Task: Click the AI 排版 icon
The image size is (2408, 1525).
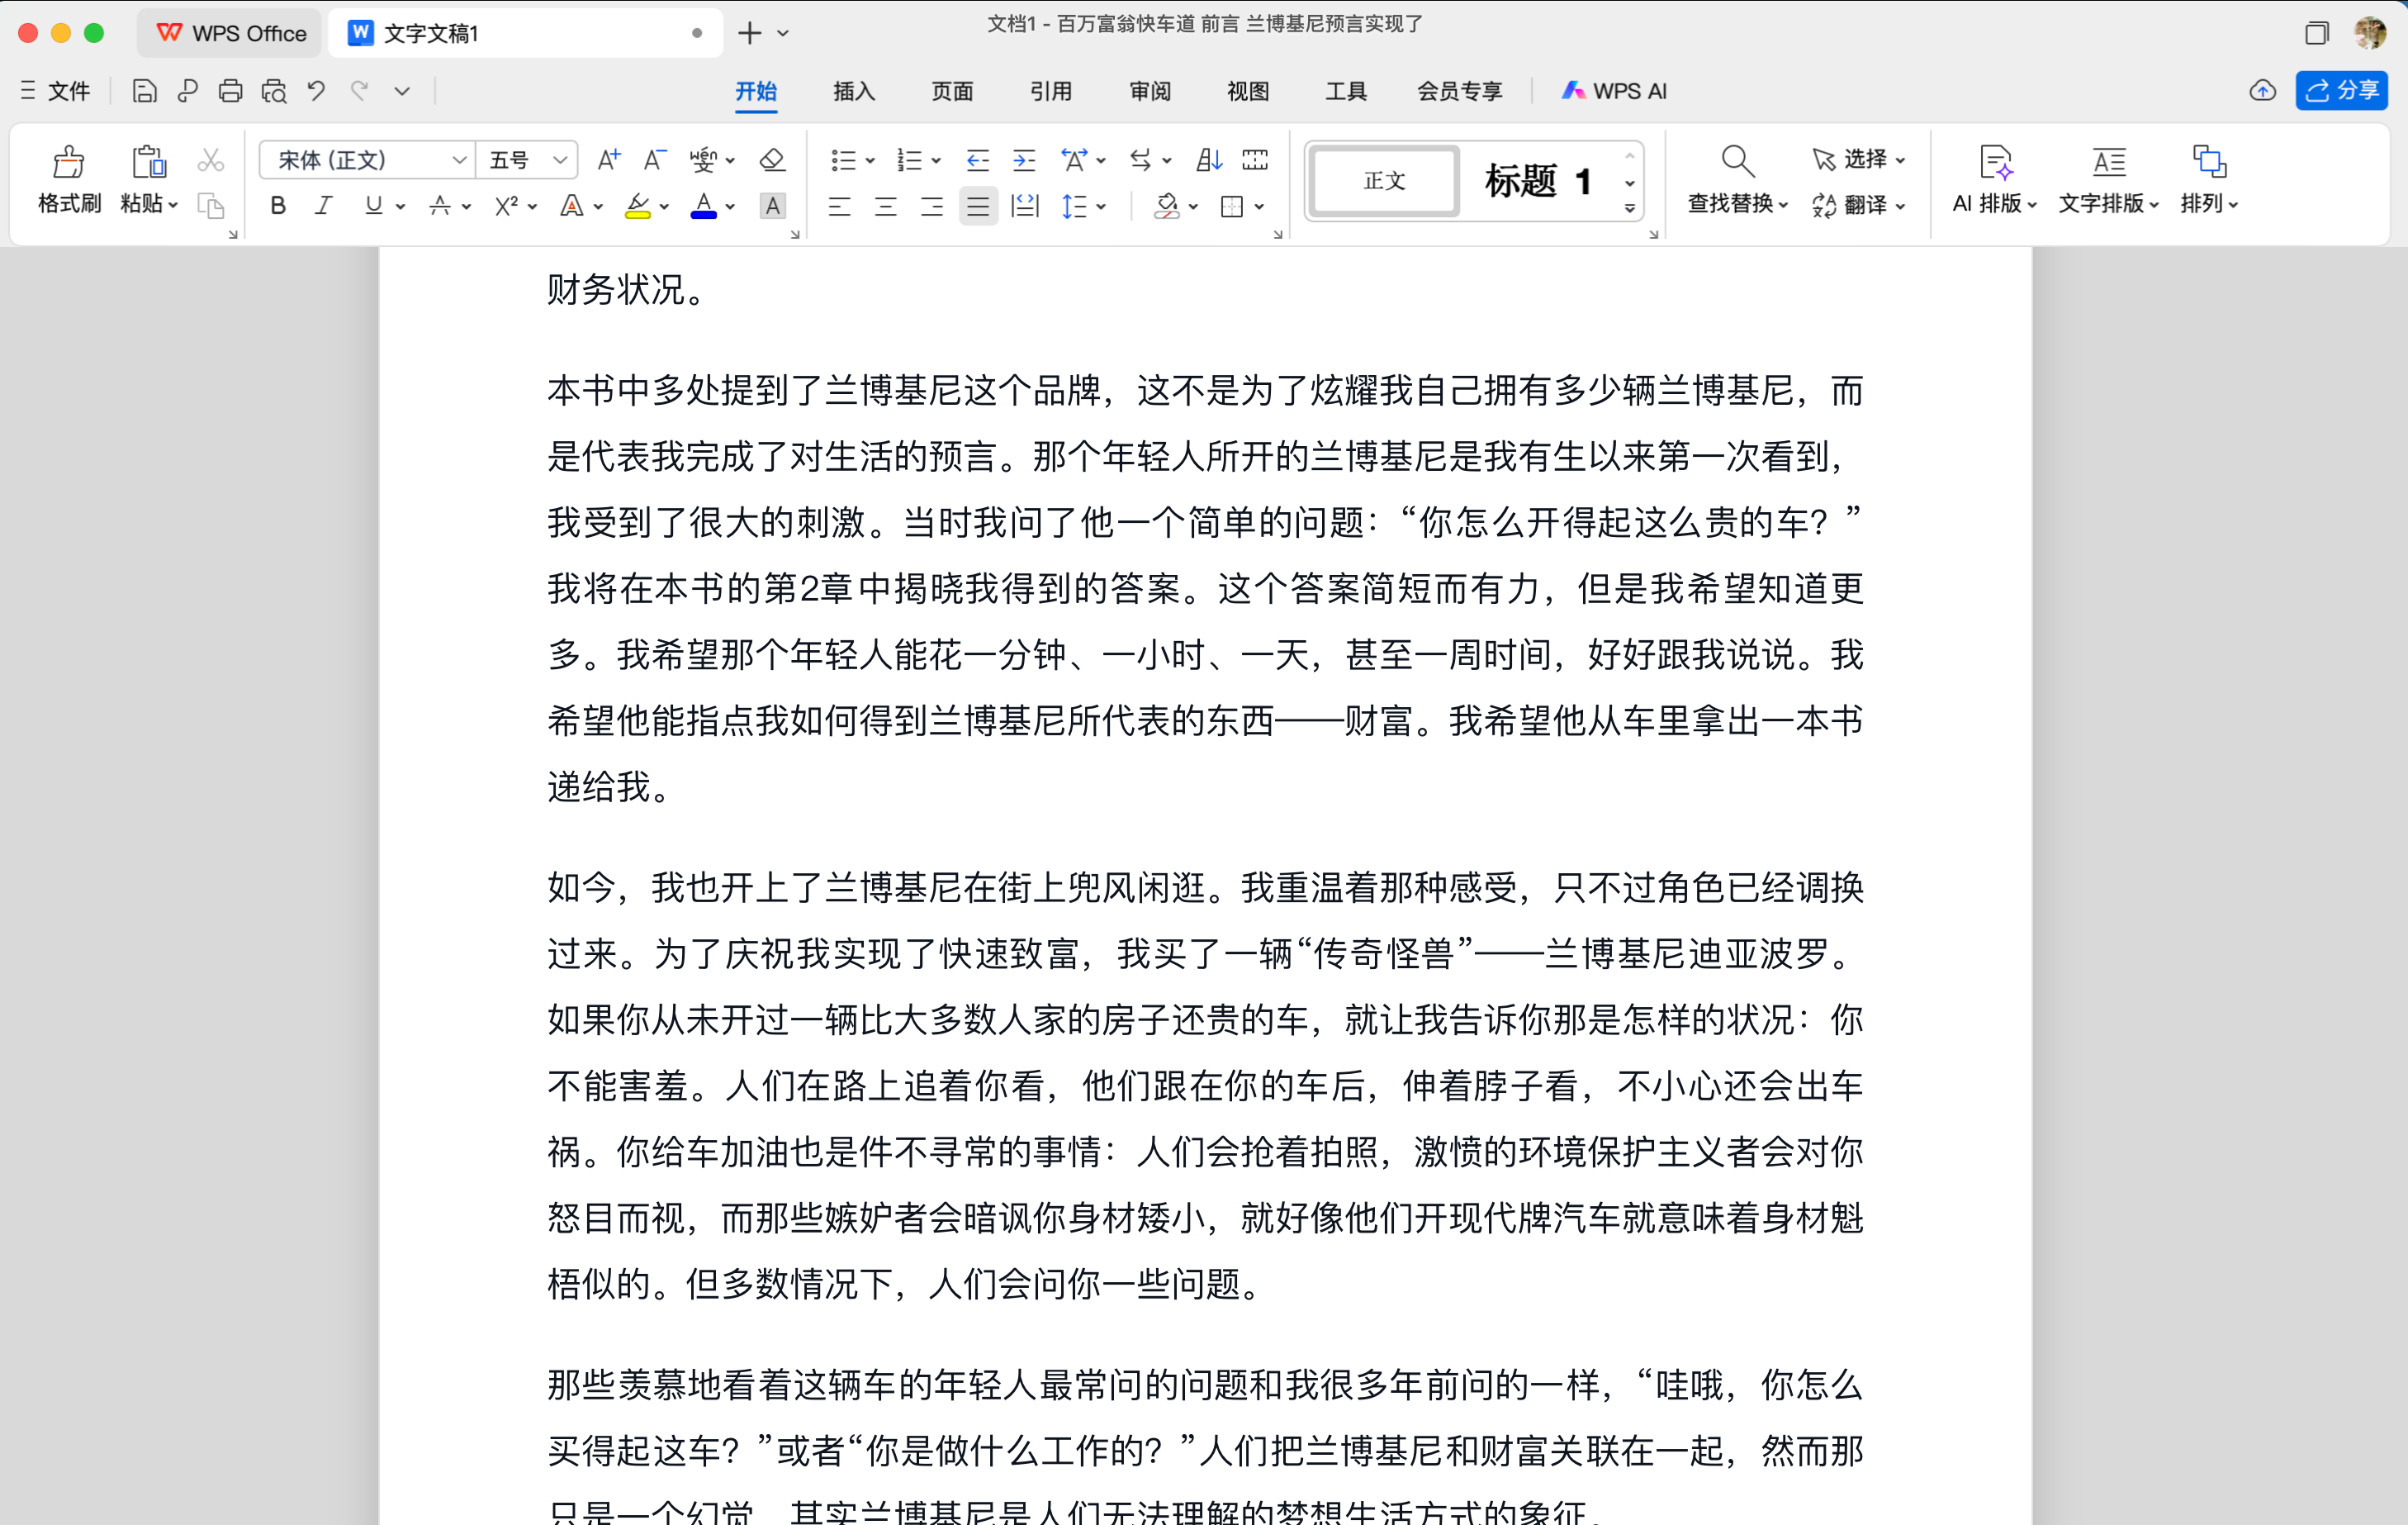Action: point(1995,161)
